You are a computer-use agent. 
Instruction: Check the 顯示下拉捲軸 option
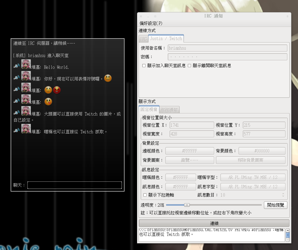point(145,195)
